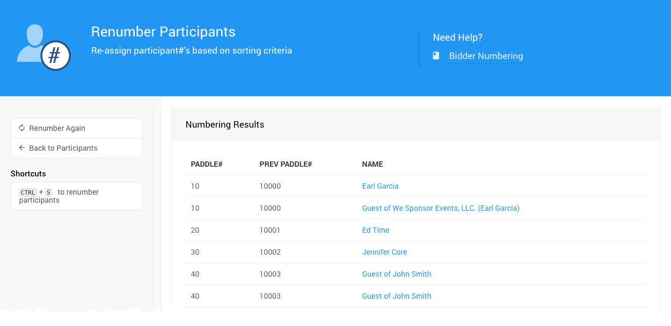Click the Numbering Results panel heading
Image resolution: width=671 pixels, height=326 pixels.
[x=225, y=124]
